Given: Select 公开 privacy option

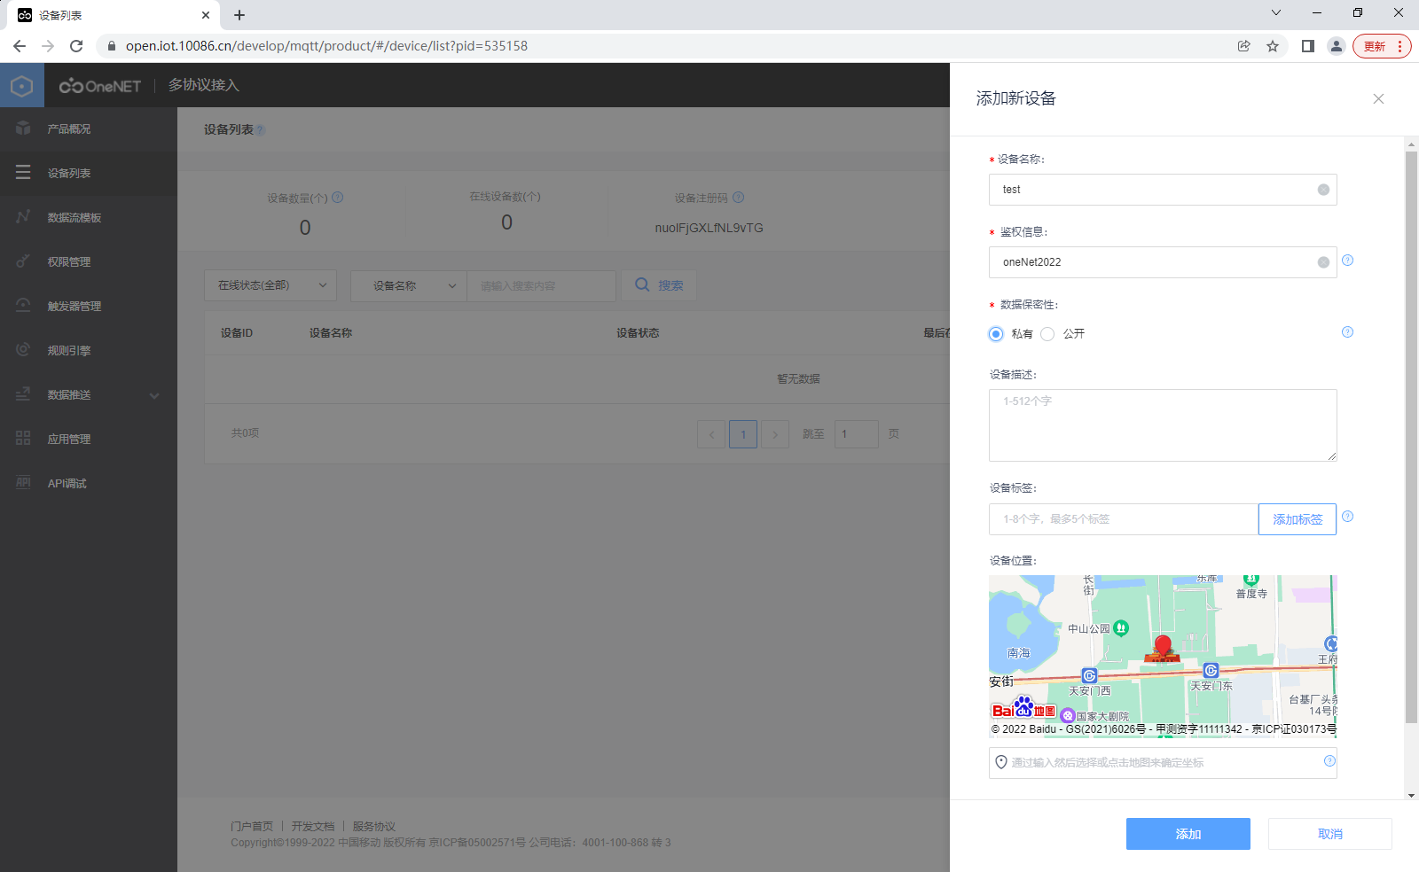Looking at the screenshot, I should tap(1047, 334).
